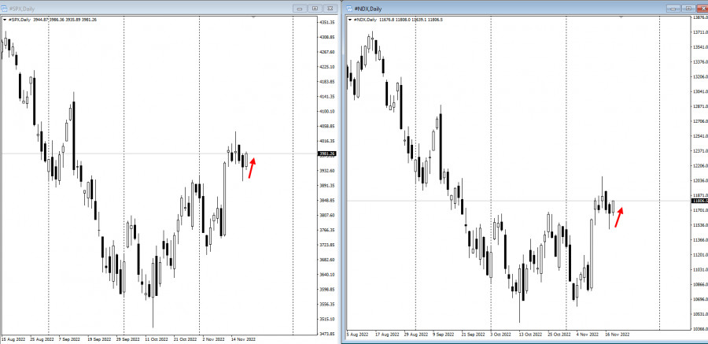Image resolution: width=708 pixels, height=344 pixels.
Task: Click price level 3766.35 on SPX axis
Action: tap(327, 230)
